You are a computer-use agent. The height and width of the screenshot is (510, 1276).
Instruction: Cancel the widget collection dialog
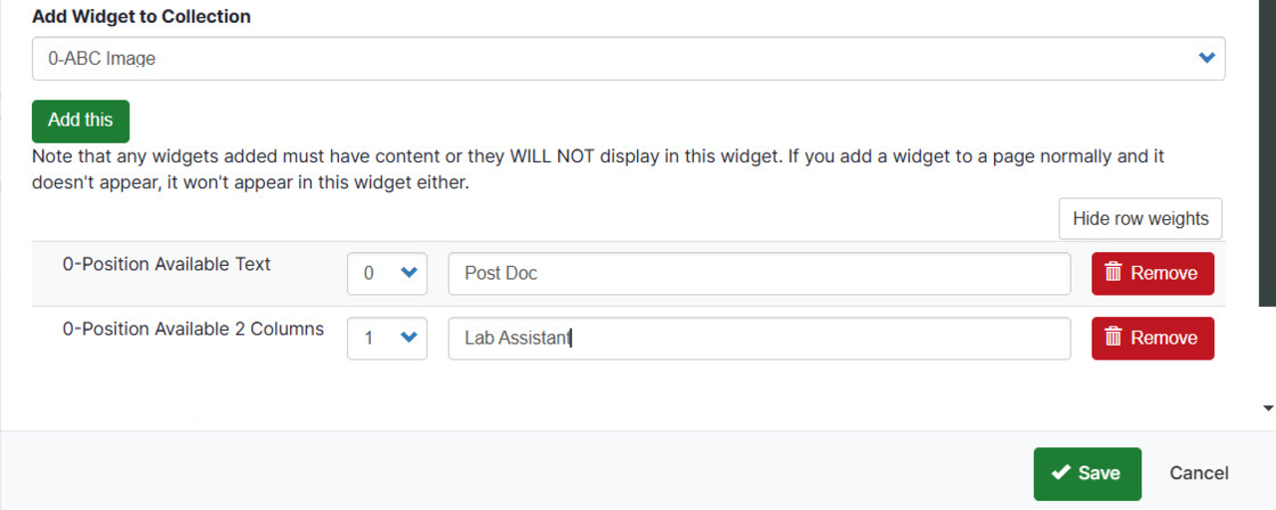[x=1198, y=473]
